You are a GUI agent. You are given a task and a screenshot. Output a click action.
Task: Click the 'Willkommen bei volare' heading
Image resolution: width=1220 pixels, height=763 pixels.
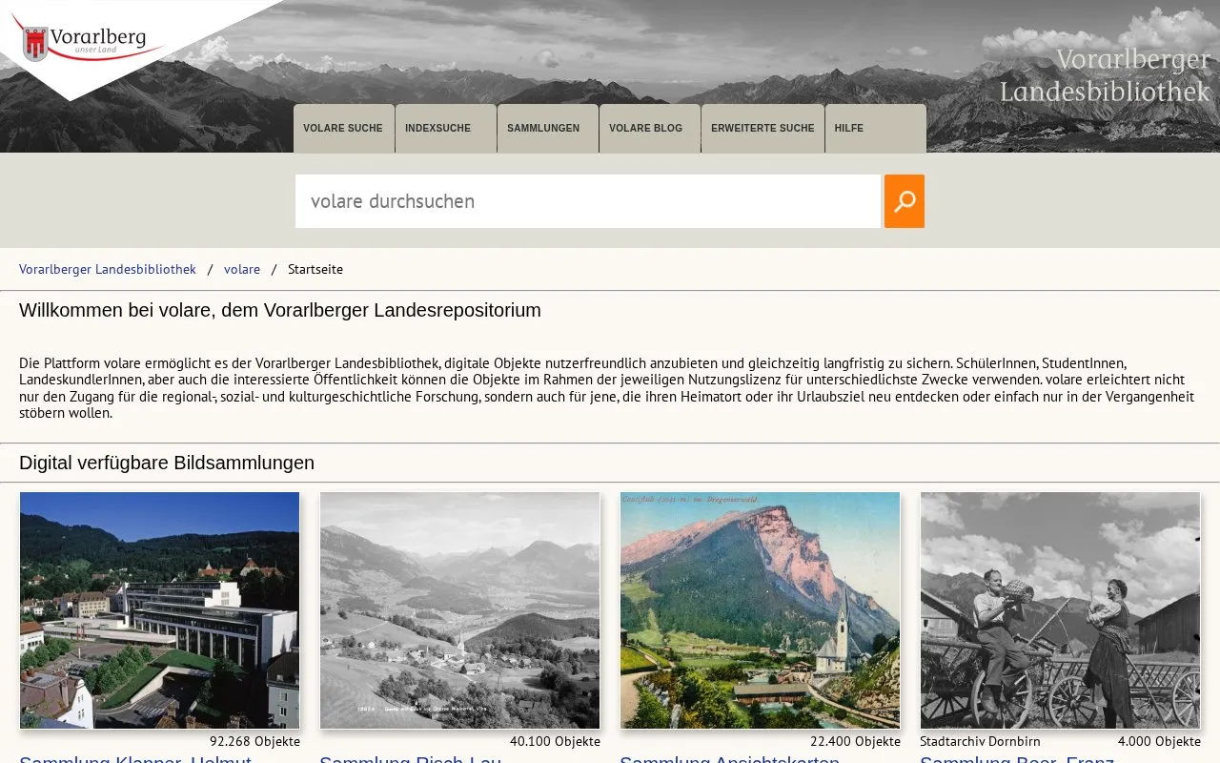pyautogui.click(x=280, y=310)
